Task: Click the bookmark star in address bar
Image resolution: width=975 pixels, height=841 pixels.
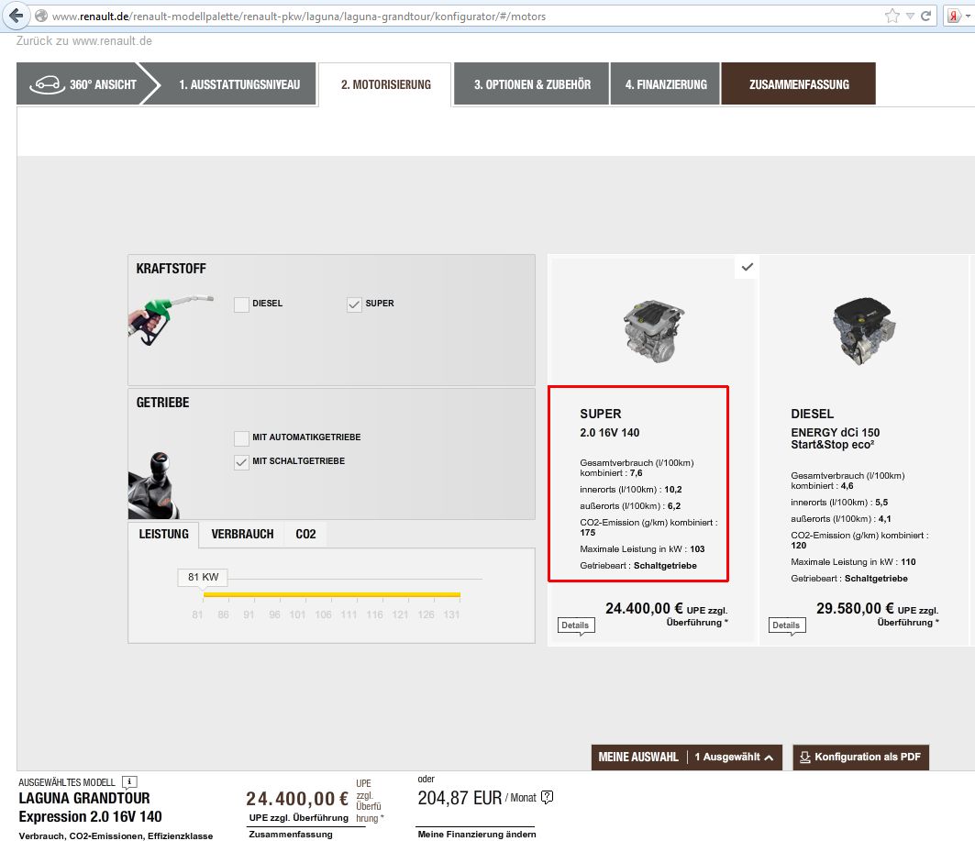Action: pos(892,17)
